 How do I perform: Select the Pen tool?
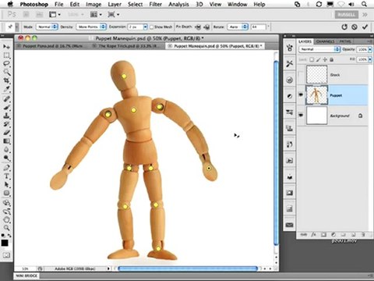(x=6, y=168)
